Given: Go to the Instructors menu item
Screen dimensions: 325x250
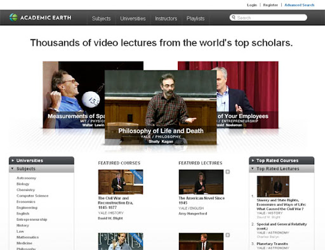Looking at the screenshot, I should tap(166, 18).
